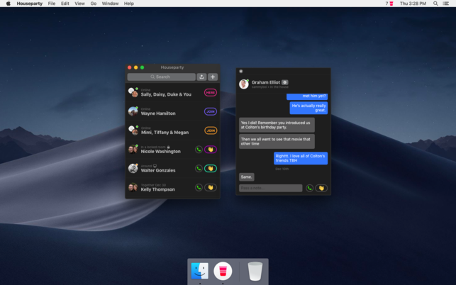Click the share/upload icon beside Search

click(201, 77)
